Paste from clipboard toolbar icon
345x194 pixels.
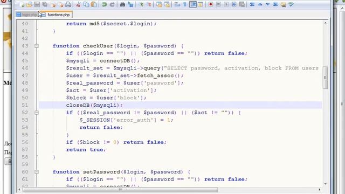click(x=94, y=4)
